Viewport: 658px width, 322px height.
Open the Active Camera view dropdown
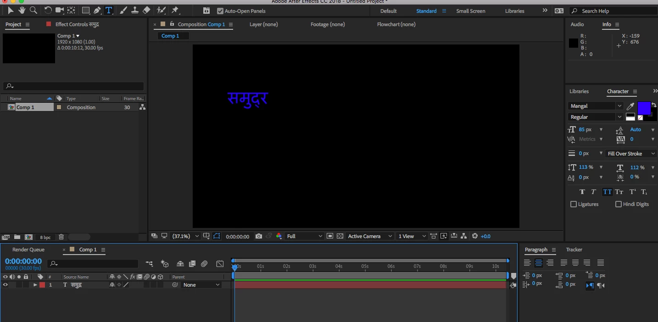[370, 236]
